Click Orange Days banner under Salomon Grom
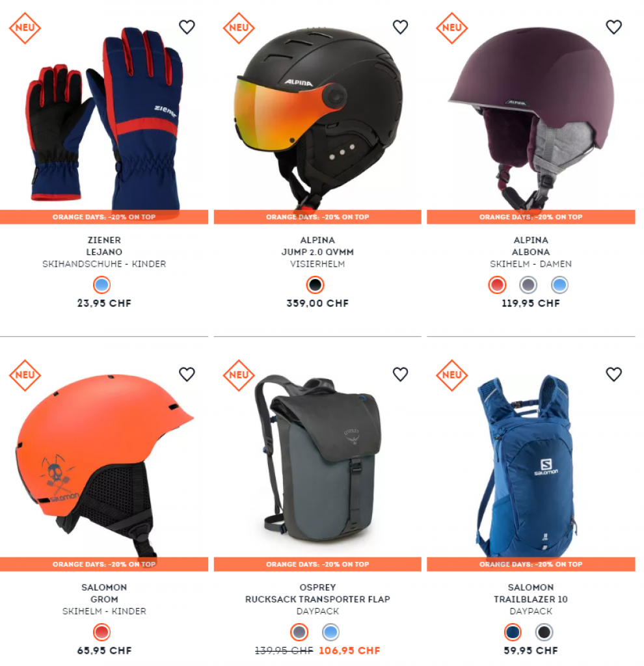Viewport: 644px width, 666px height. click(x=104, y=564)
